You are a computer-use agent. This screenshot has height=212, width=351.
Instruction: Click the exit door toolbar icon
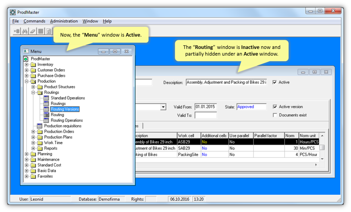[x=17, y=31]
